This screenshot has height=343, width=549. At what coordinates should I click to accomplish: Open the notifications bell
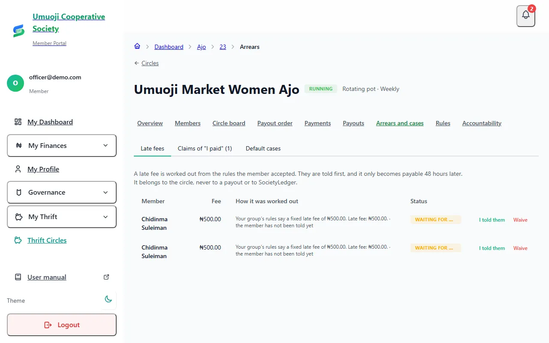click(x=526, y=16)
